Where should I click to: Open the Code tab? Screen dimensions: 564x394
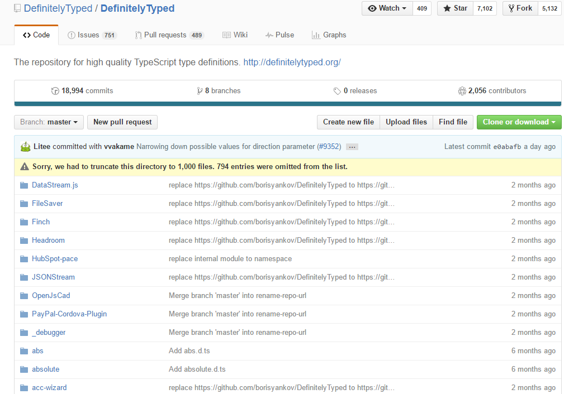pos(36,35)
